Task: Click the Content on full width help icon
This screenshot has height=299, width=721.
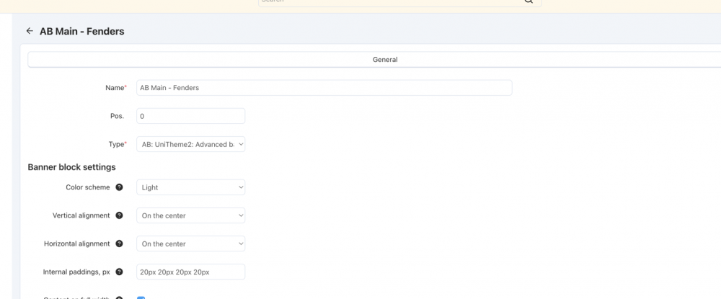Action: click(120, 298)
